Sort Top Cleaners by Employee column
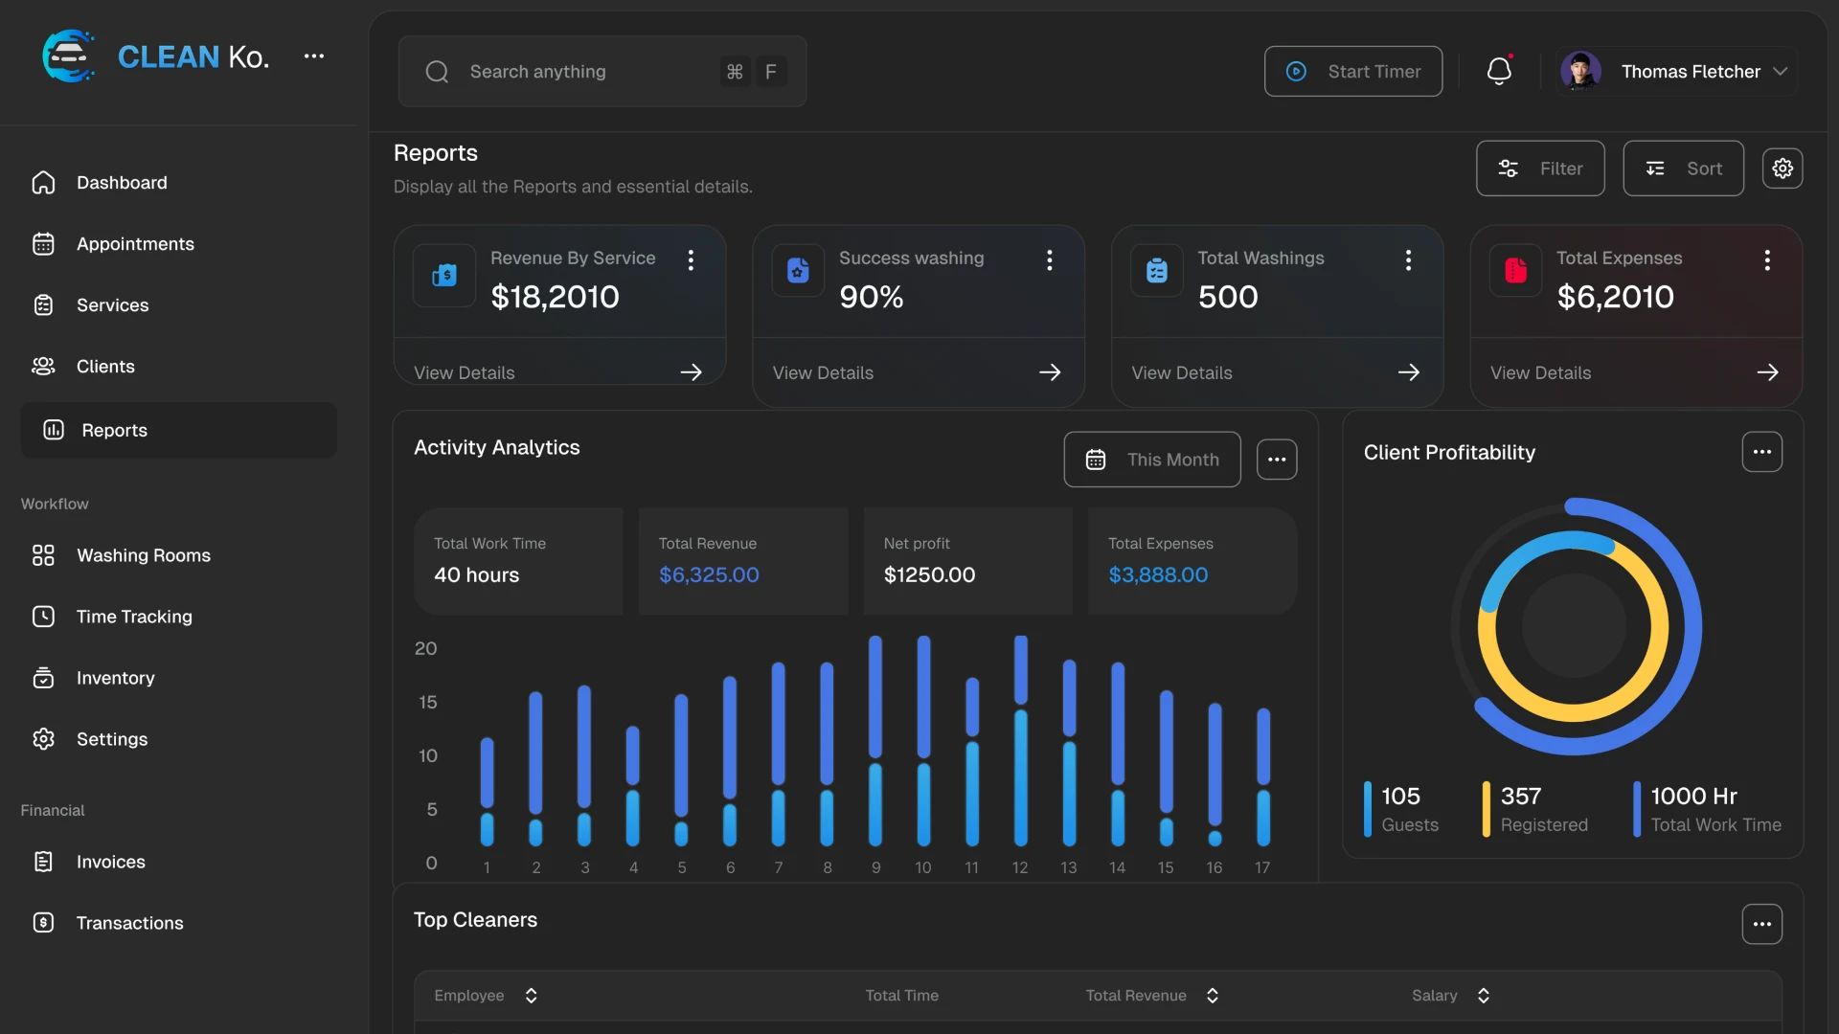This screenshot has width=1839, height=1034. (x=531, y=996)
